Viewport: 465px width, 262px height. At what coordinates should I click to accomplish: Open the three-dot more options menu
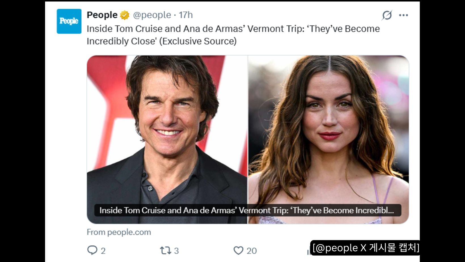coord(403,15)
